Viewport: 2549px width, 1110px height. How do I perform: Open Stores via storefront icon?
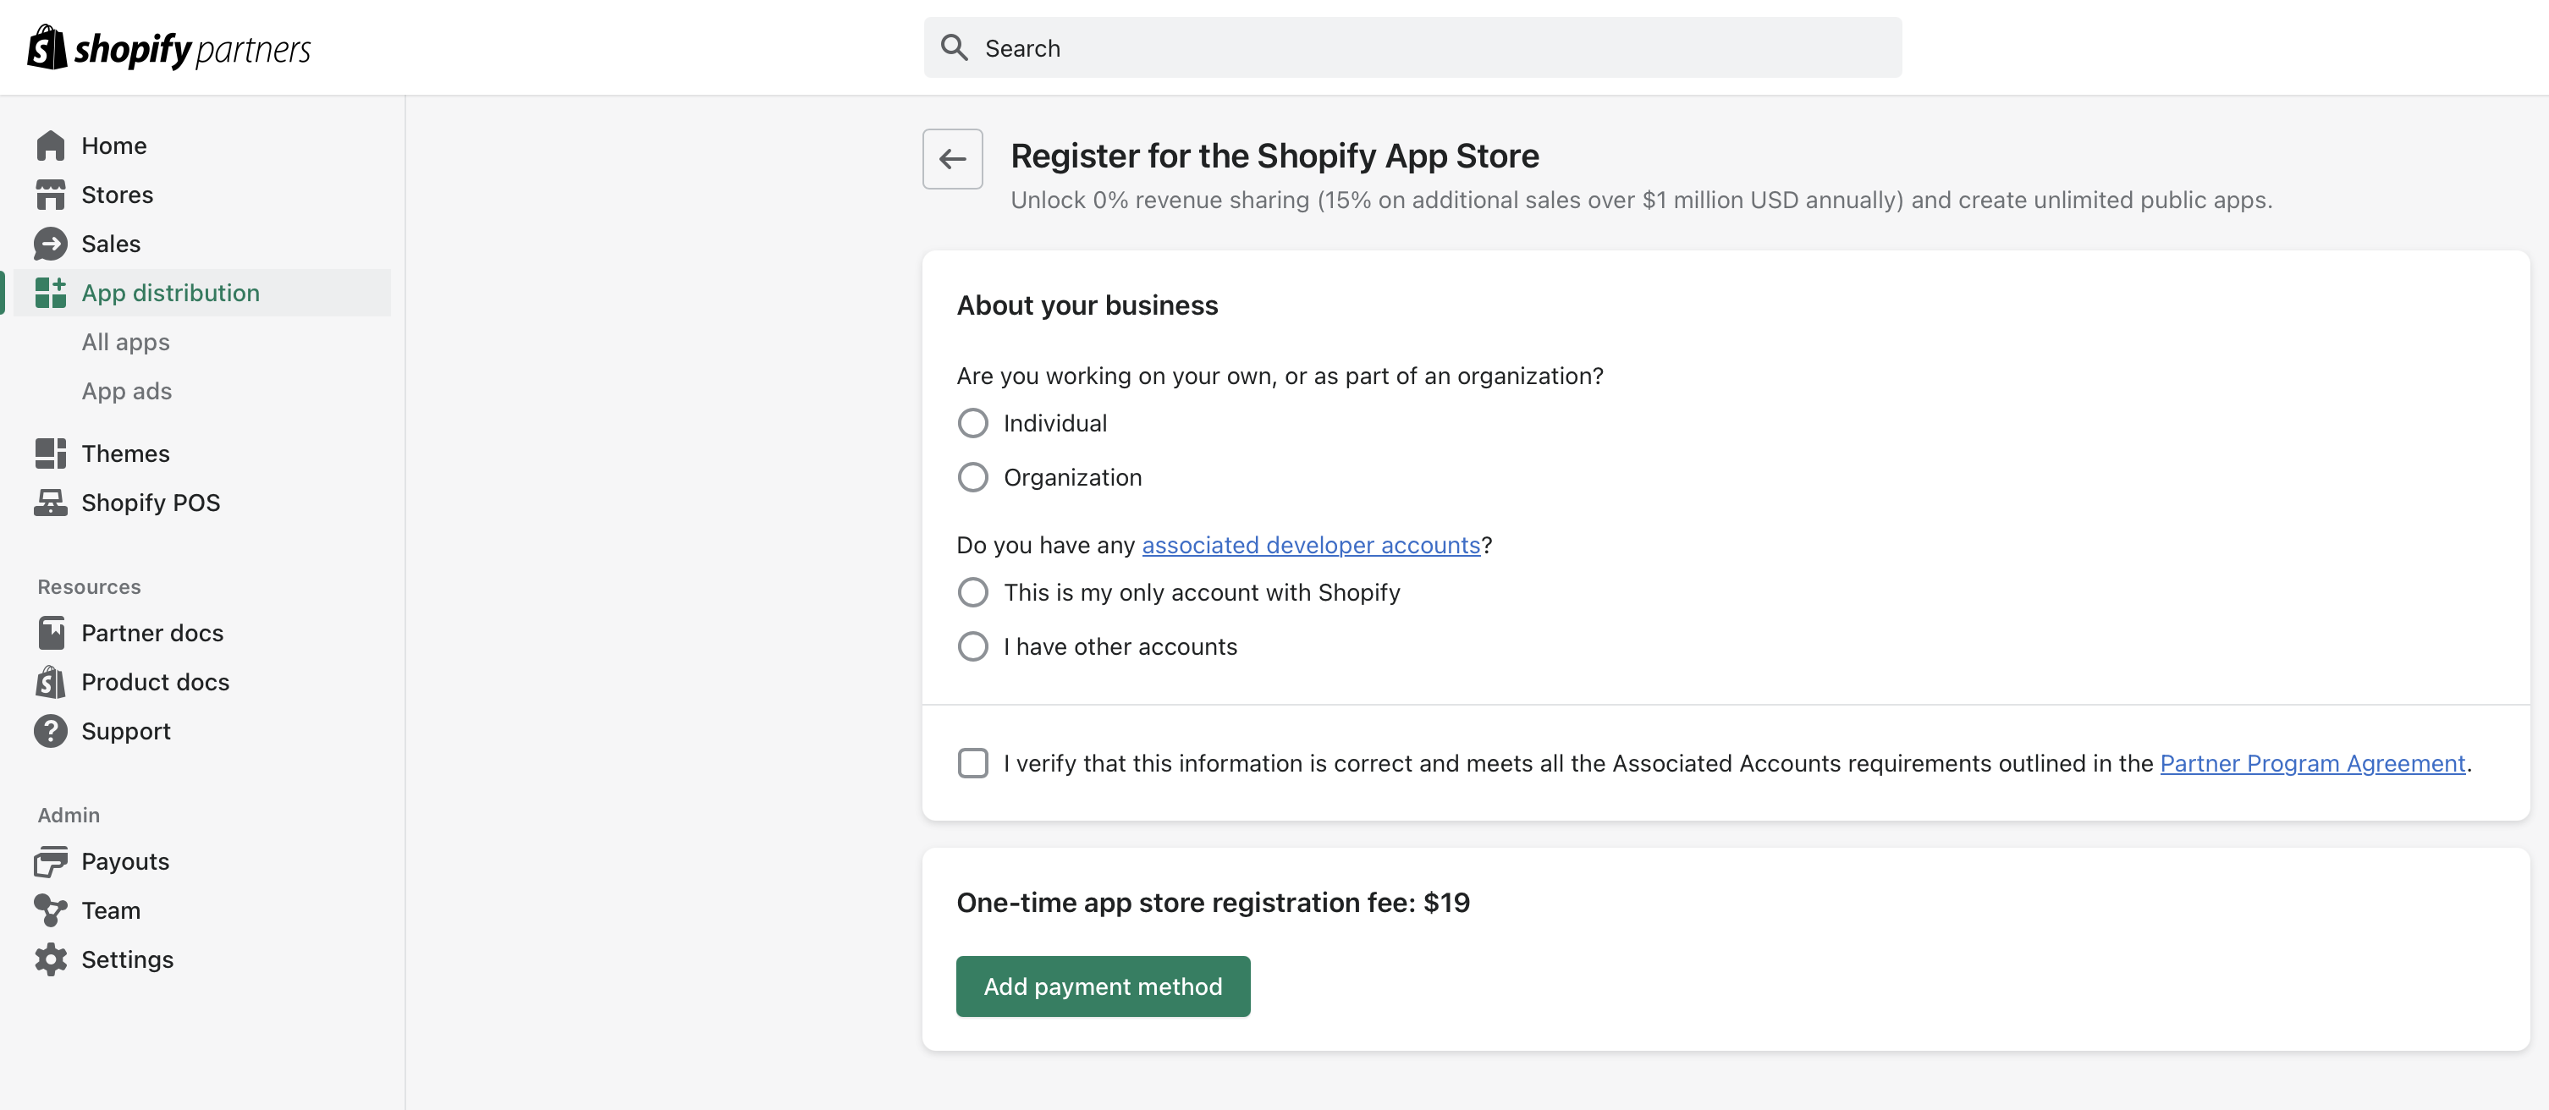(x=51, y=195)
